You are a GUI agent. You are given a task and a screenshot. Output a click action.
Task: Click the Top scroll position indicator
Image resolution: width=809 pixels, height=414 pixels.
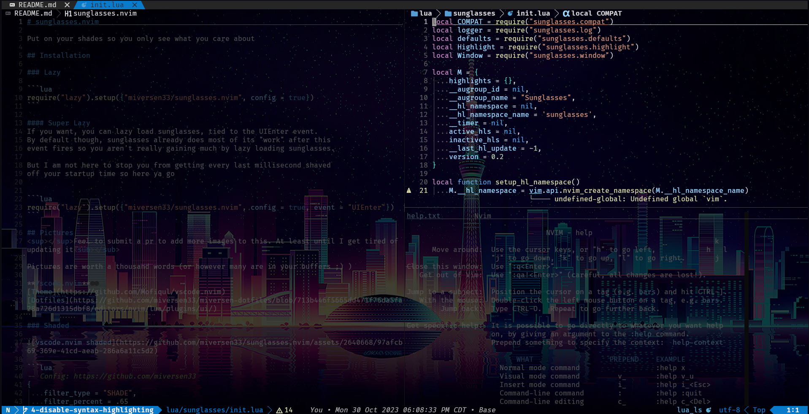pyautogui.click(x=759, y=410)
